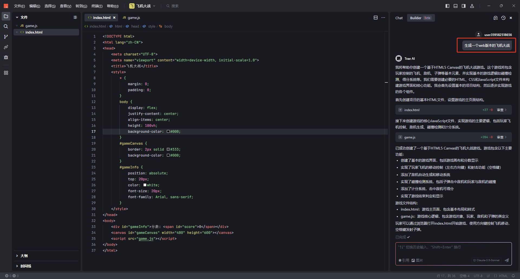The width and height of the screenshot is (520, 279).
Task: Open the chat history icon
Action: pyautogui.click(x=503, y=18)
